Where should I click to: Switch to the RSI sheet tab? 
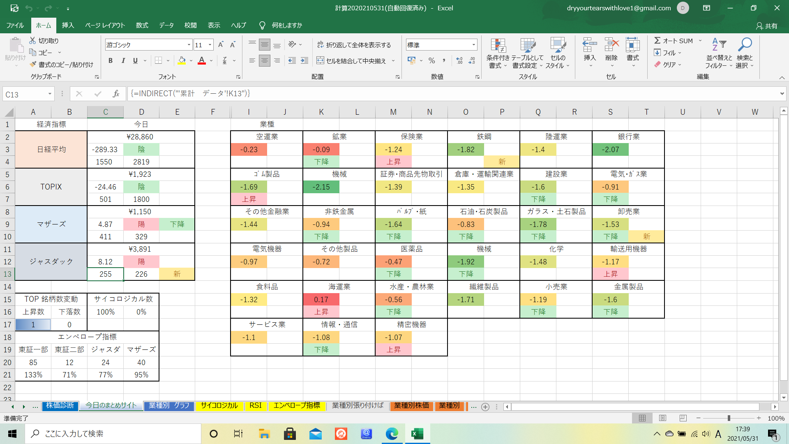255,405
